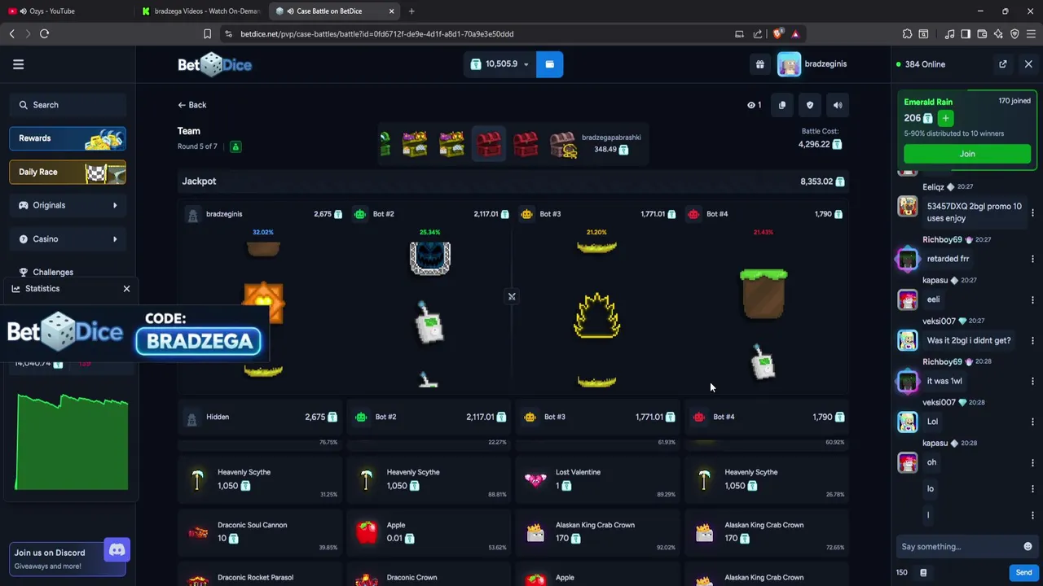Click Lost Valentine item under Bot #3
The height and width of the screenshot is (586, 1043).
point(597,479)
